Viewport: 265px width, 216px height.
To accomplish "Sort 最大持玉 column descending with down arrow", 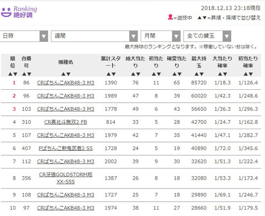I will point(201,74).
